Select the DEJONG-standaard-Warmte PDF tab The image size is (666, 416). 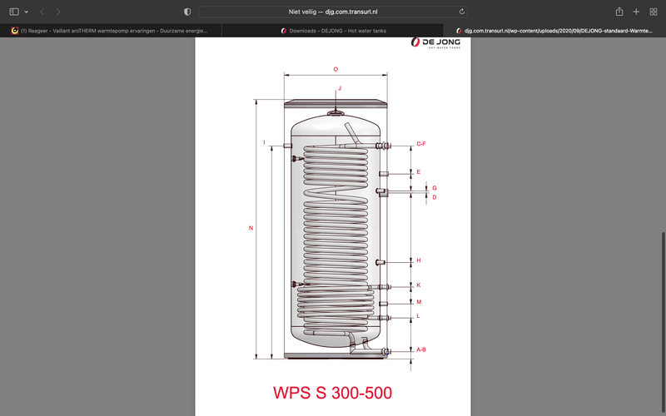tap(554, 31)
